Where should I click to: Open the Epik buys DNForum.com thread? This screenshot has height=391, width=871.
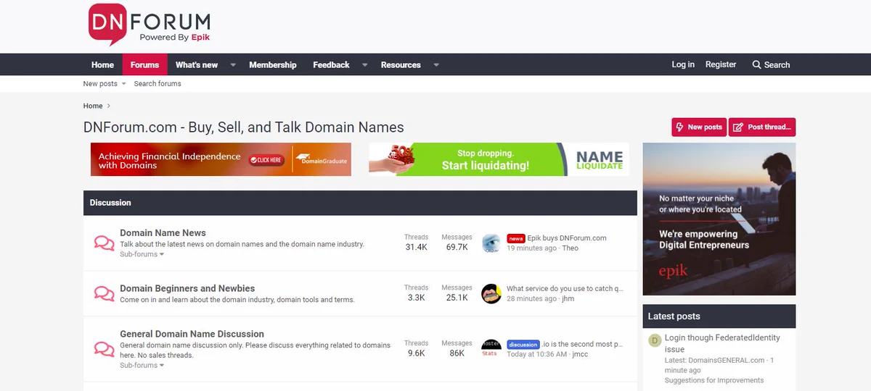pyautogui.click(x=567, y=237)
